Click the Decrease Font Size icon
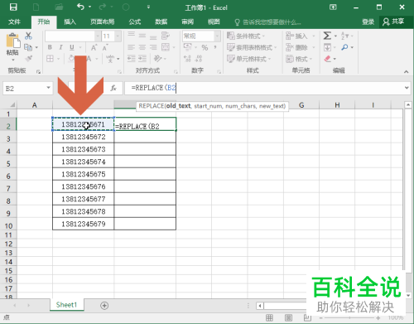 click(105, 47)
